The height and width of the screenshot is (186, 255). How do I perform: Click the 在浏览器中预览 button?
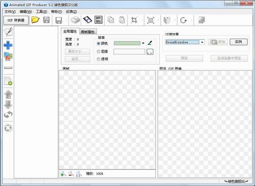tap(229, 58)
